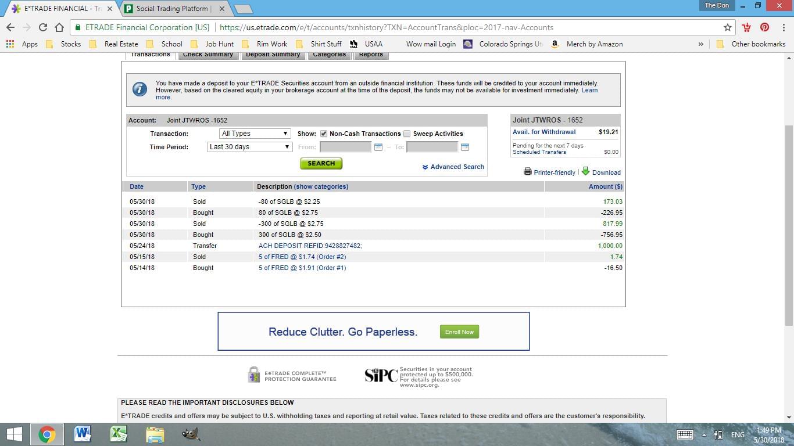
Task: Go back to the previous page in Chrome
Action: pyautogui.click(x=10, y=27)
